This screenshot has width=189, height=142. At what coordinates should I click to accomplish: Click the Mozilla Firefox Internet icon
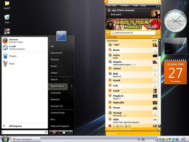tap(5, 41)
